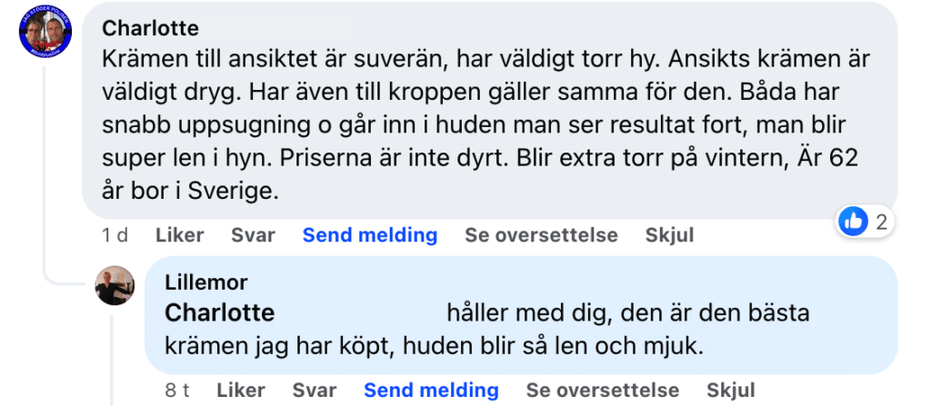Image resolution: width=931 pixels, height=406 pixels.
Task: Open the reaction count of 2
Action: pos(880,221)
